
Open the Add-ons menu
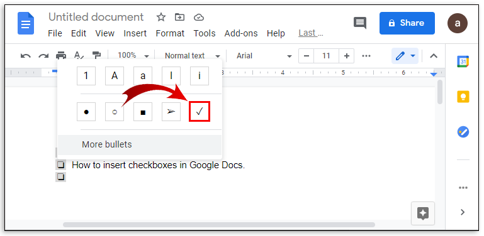[241, 33]
